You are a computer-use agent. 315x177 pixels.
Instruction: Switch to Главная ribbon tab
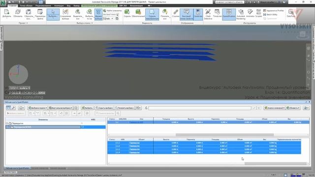pos(13,5)
